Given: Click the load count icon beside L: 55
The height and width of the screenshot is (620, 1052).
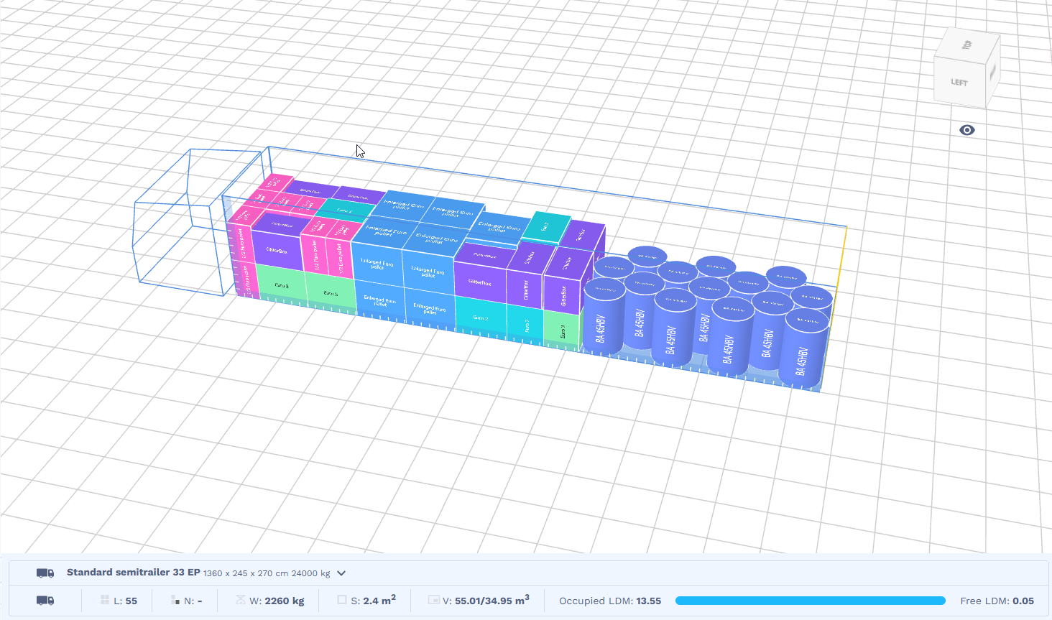Looking at the screenshot, I should tap(105, 601).
